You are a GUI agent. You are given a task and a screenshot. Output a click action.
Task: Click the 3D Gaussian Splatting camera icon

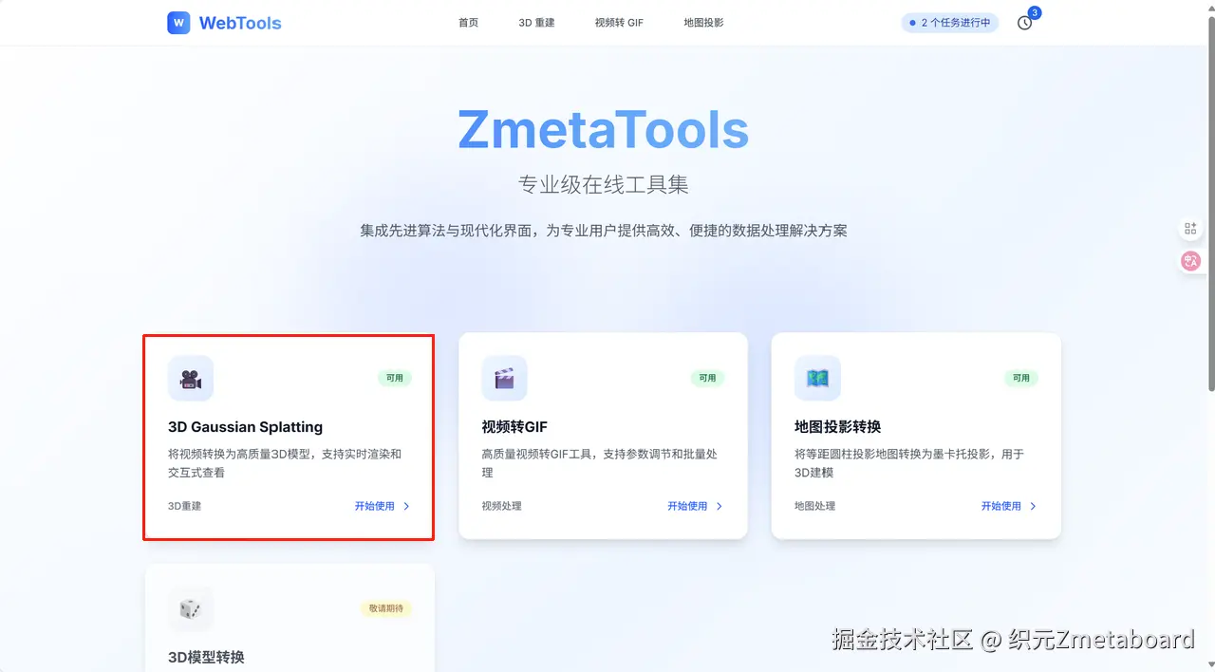click(191, 379)
